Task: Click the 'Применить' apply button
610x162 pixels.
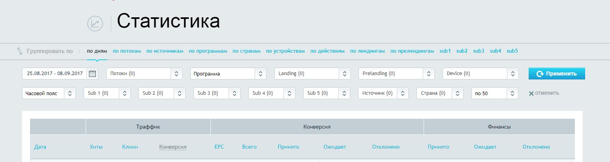Action: 557,74
